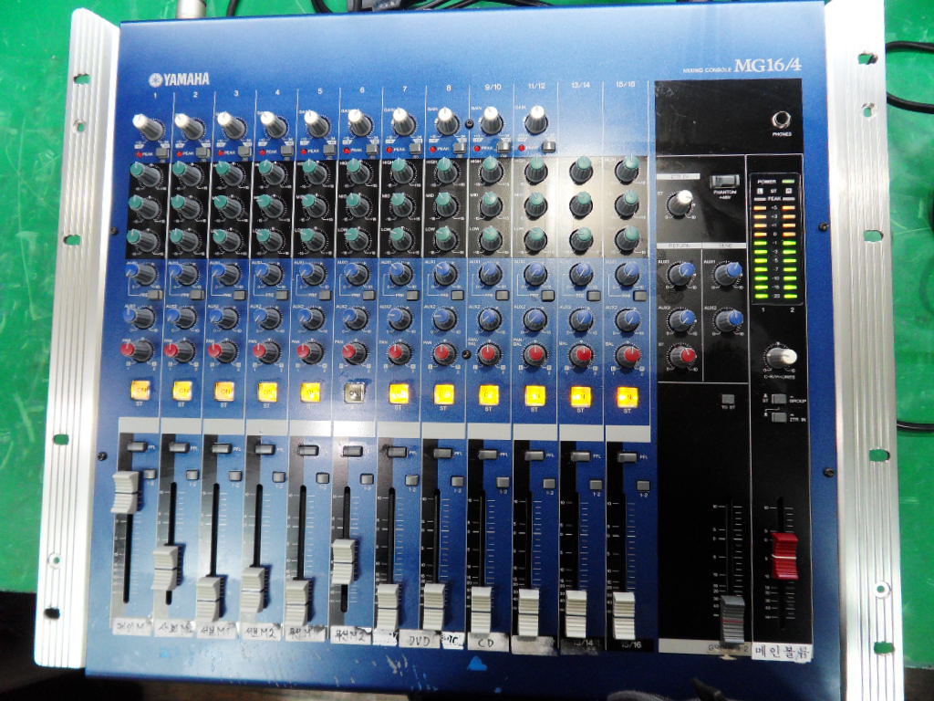Toggle channel 1 AUX1 PRE switch
The image size is (934, 701).
point(155,295)
